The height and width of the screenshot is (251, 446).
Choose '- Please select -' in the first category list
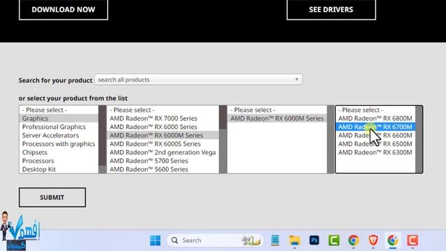click(59, 110)
